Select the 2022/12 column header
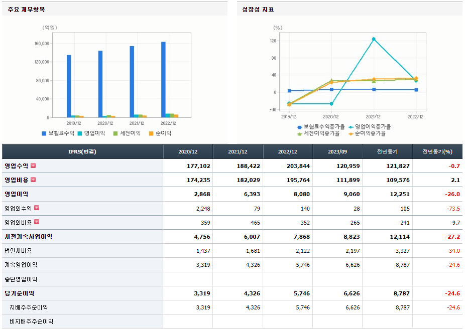The height and width of the screenshot is (330, 465). [x=288, y=151]
